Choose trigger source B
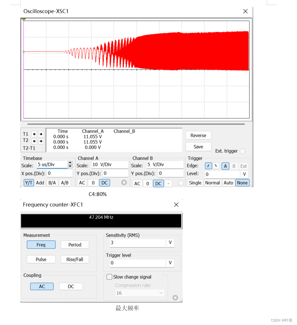Image resolution: width=297 pixels, height=325 pixels. (234, 166)
